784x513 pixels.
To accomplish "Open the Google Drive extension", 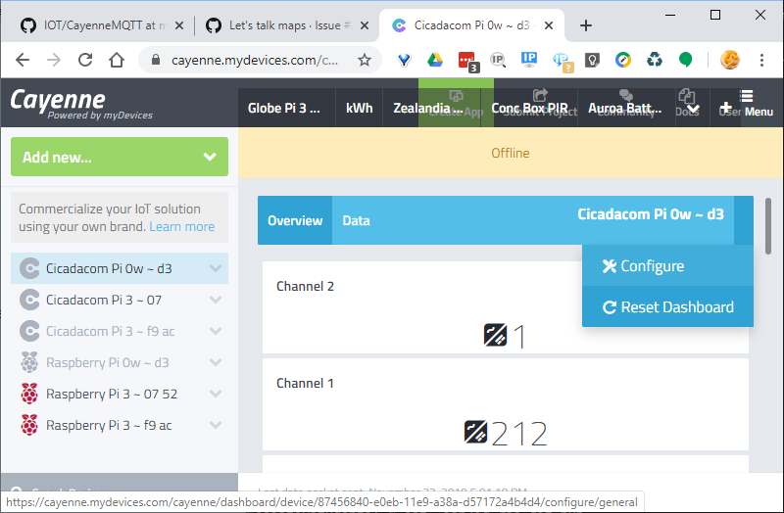I will tap(435, 60).
